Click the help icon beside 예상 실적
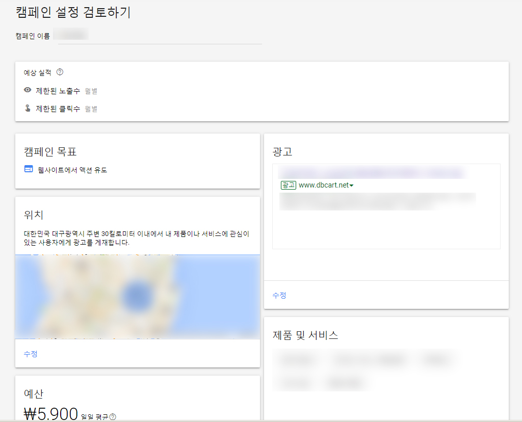Image resolution: width=522 pixels, height=422 pixels. tap(60, 72)
